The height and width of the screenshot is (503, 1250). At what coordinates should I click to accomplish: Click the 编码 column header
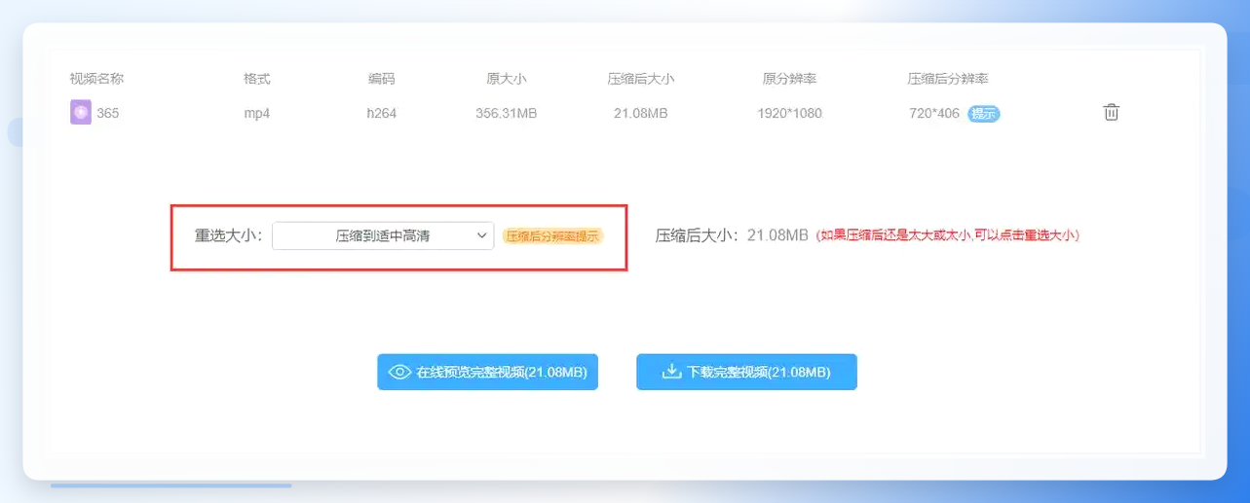click(x=382, y=79)
